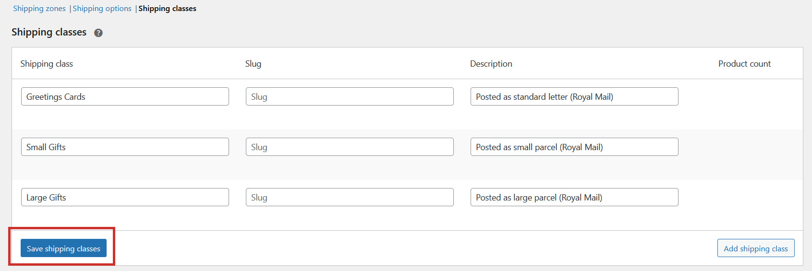Click the Shipping classes page heading
812x271 pixels.
(x=49, y=32)
